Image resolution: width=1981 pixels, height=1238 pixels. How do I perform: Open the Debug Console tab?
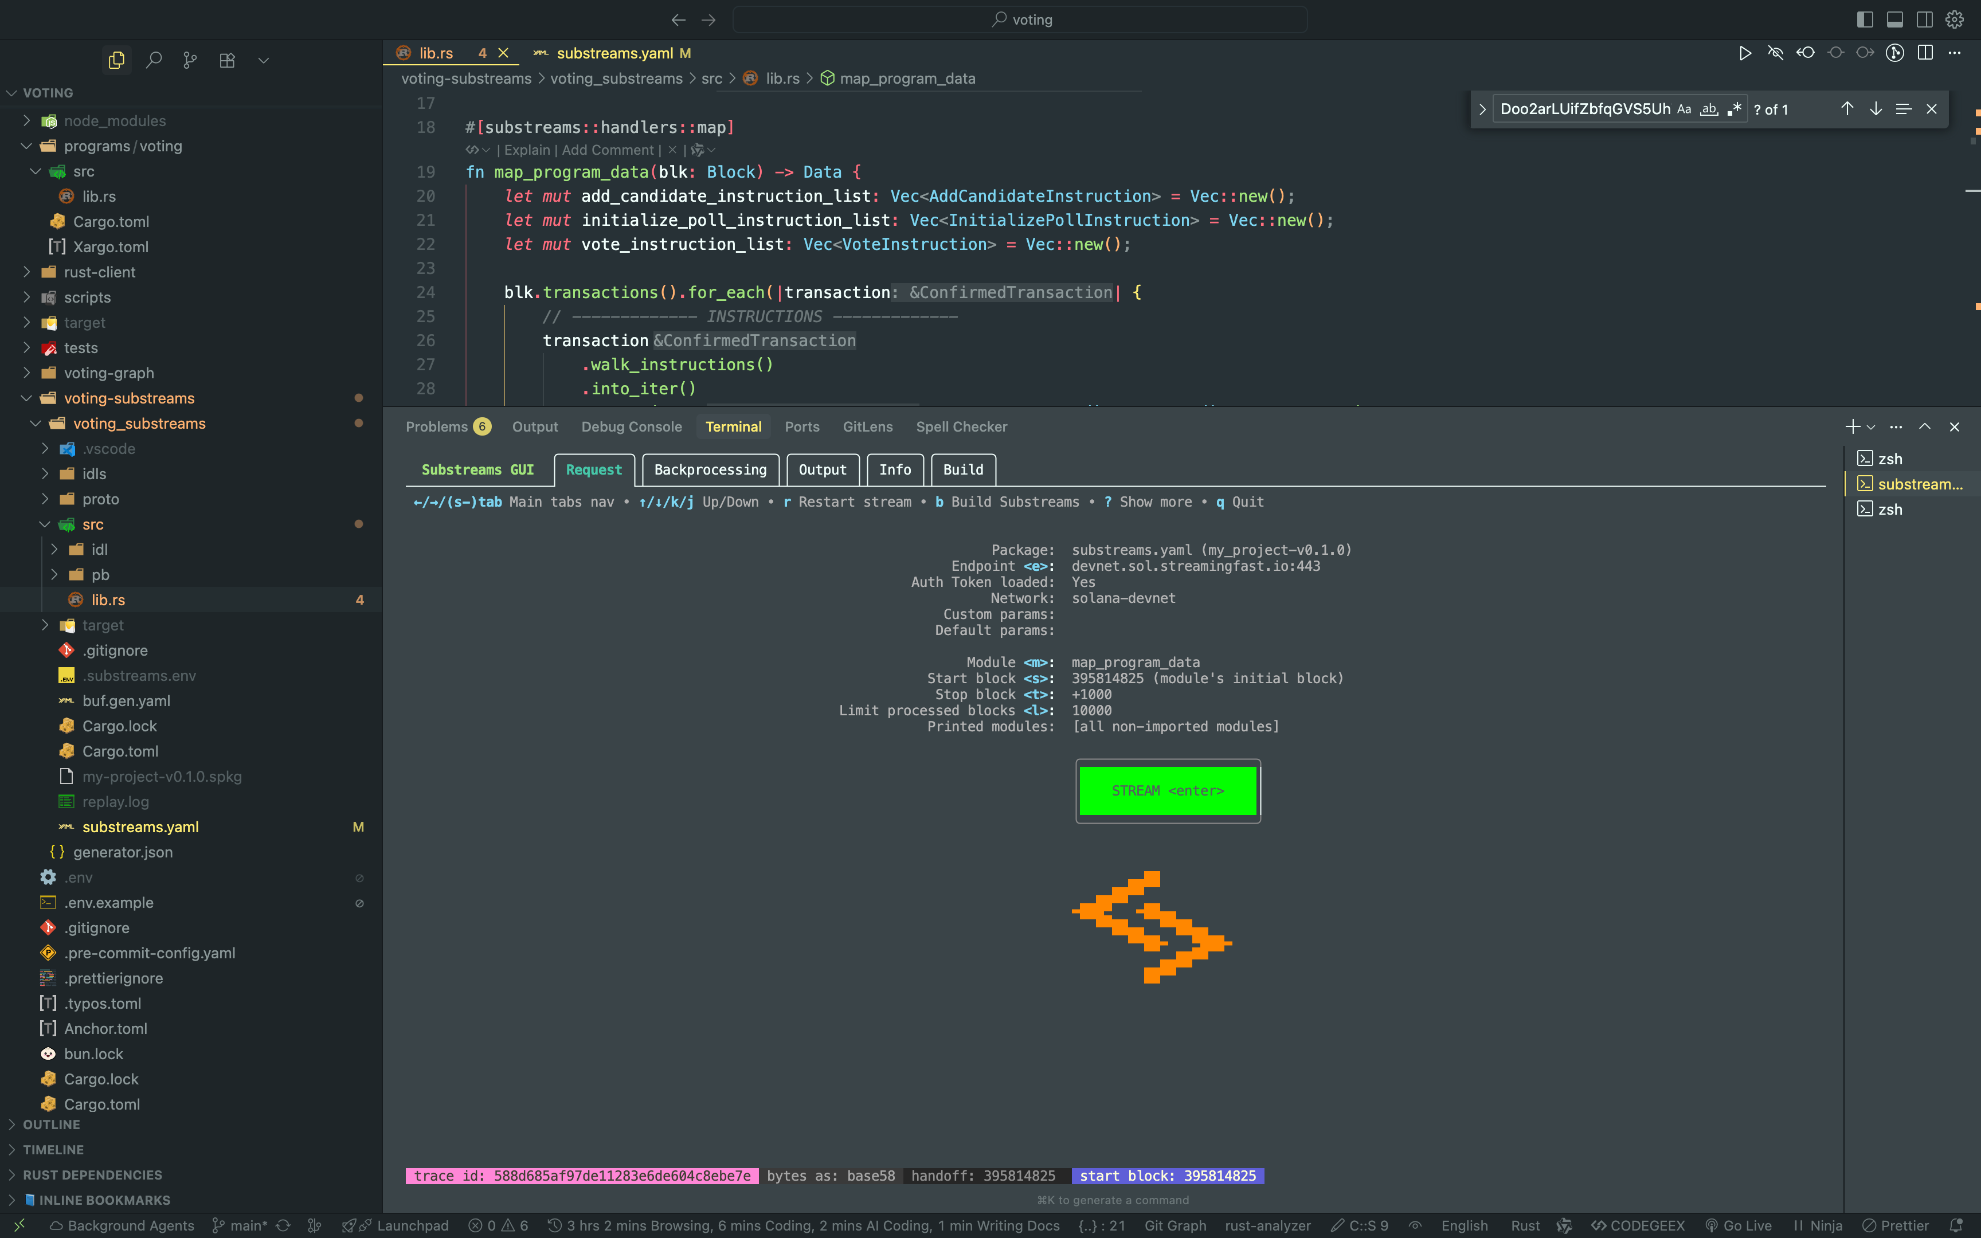pyautogui.click(x=631, y=426)
